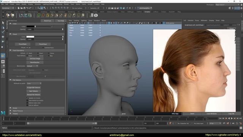
Task: Open the Edit menu
Action: [7, 4]
